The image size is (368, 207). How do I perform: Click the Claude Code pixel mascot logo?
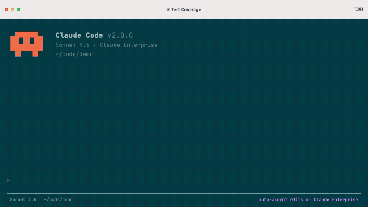(27, 44)
